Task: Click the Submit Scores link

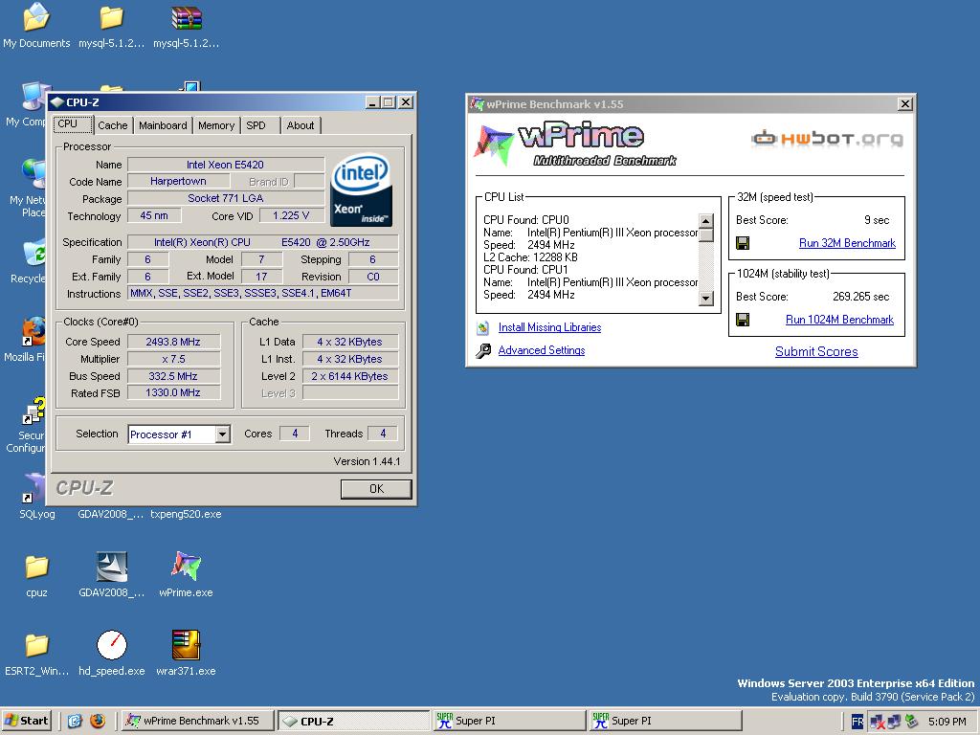Action: pyautogui.click(x=816, y=351)
